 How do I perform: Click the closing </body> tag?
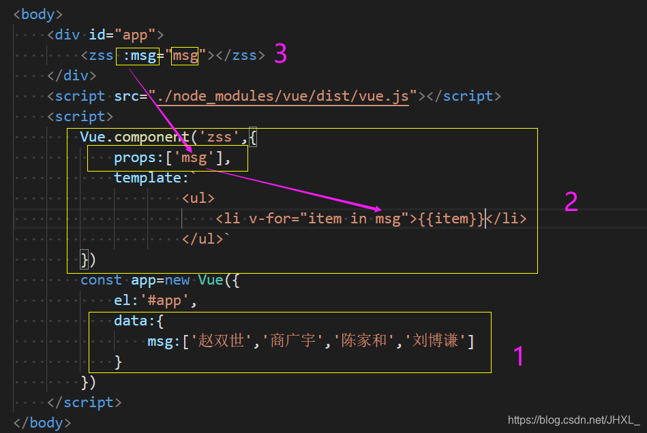[x=42, y=423]
